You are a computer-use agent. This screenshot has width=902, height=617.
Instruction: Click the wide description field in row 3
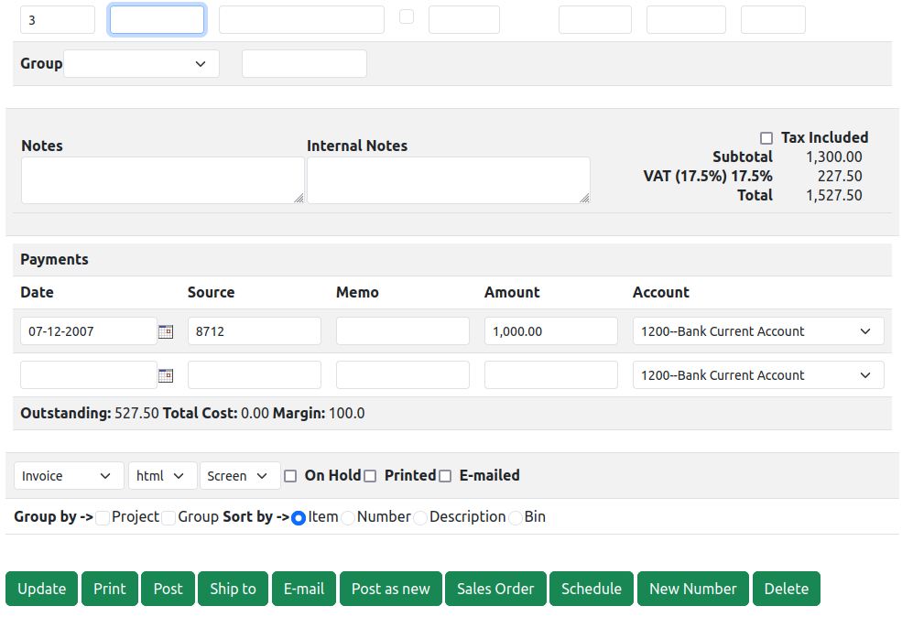coord(301,19)
